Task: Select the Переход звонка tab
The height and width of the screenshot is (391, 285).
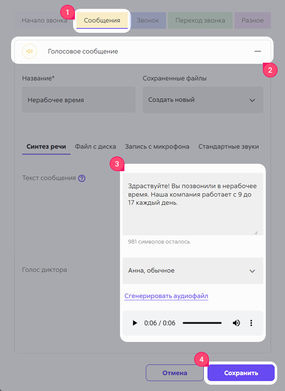Action: coord(200,20)
